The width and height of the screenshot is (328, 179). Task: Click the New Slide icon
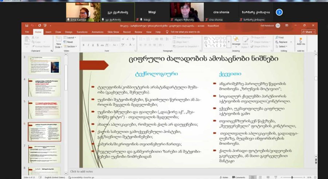58,40
